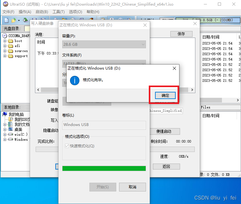The width and height of the screenshot is (241, 204).
Task: Click the hinese_Simplified image path field
Action: (x=166, y=111)
